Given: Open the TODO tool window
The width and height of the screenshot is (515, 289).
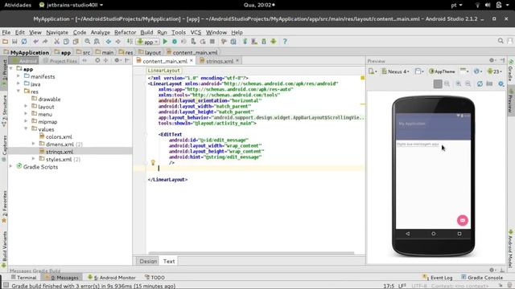Looking at the screenshot, I should pyautogui.click(x=154, y=278).
